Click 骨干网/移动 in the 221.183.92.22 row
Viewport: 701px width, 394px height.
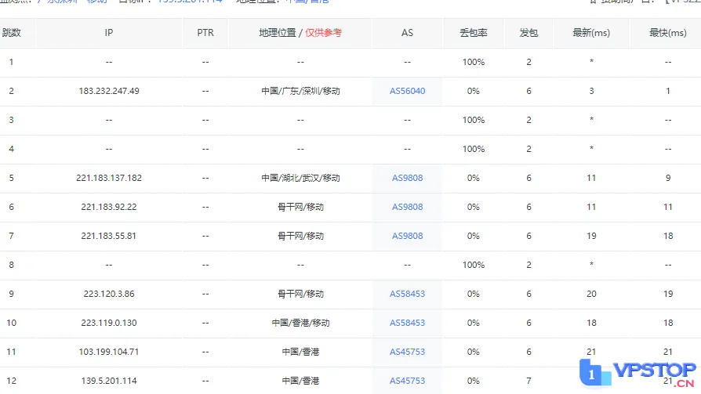tap(300, 207)
